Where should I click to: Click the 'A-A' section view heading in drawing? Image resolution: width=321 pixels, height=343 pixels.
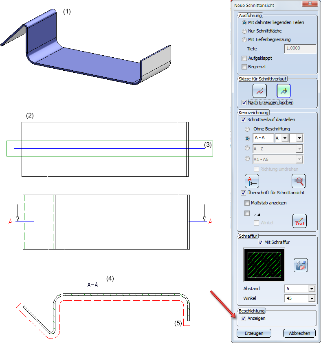pyautogui.click(x=92, y=284)
